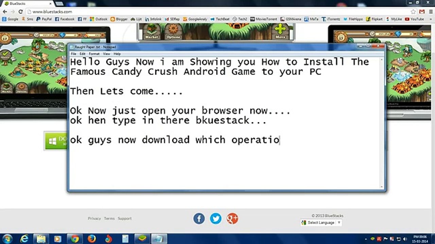Click the Chrome forward arrow

click(x=13, y=12)
